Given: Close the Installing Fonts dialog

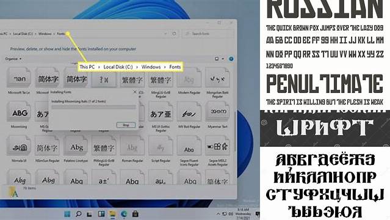Looking at the screenshot, I should [x=134, y=92].
